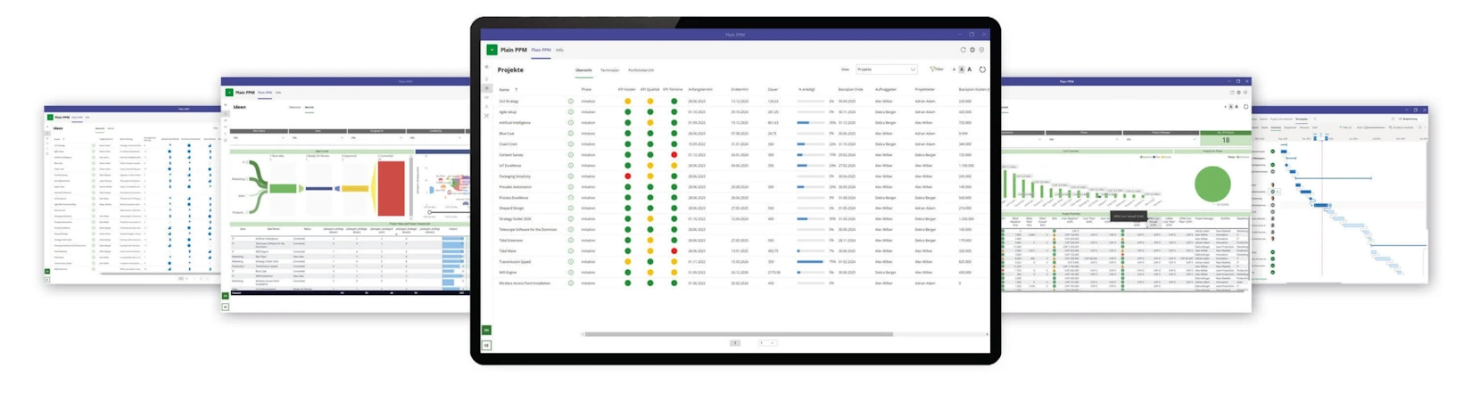The height and width of the screenshot is (393, 1472).
Task: Open the page size dropdown below the table
Action: [x=766, y=343]
